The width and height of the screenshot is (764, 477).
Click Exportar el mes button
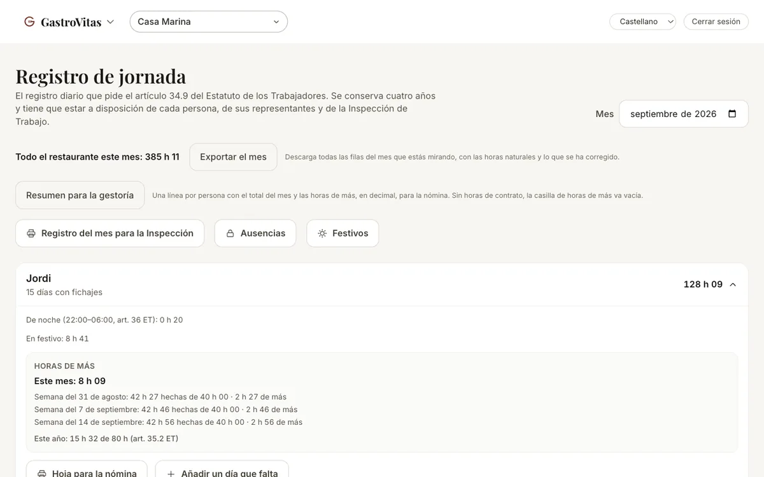(233, 157)
